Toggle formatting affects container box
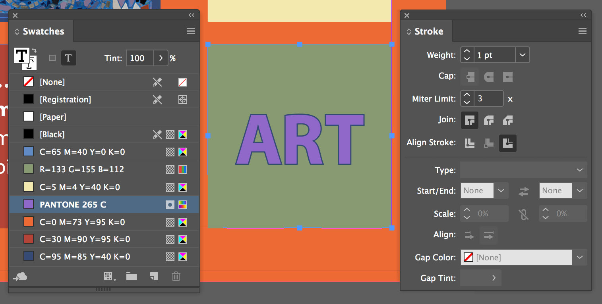602x304 pixels. coord(52,58)
